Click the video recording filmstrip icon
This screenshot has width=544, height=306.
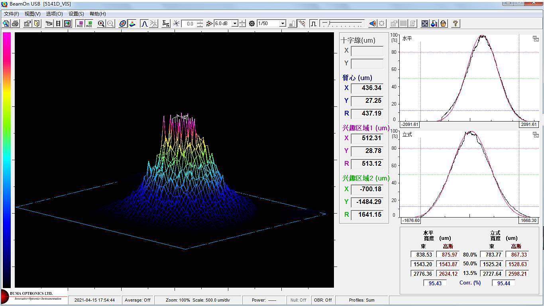tap(58, 24)
